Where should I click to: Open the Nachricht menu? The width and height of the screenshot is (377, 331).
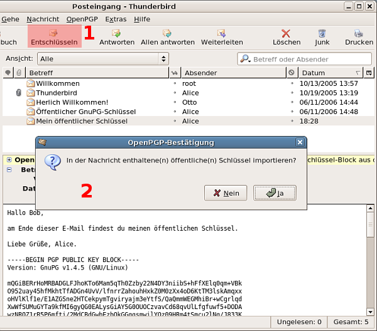point(43,19)
